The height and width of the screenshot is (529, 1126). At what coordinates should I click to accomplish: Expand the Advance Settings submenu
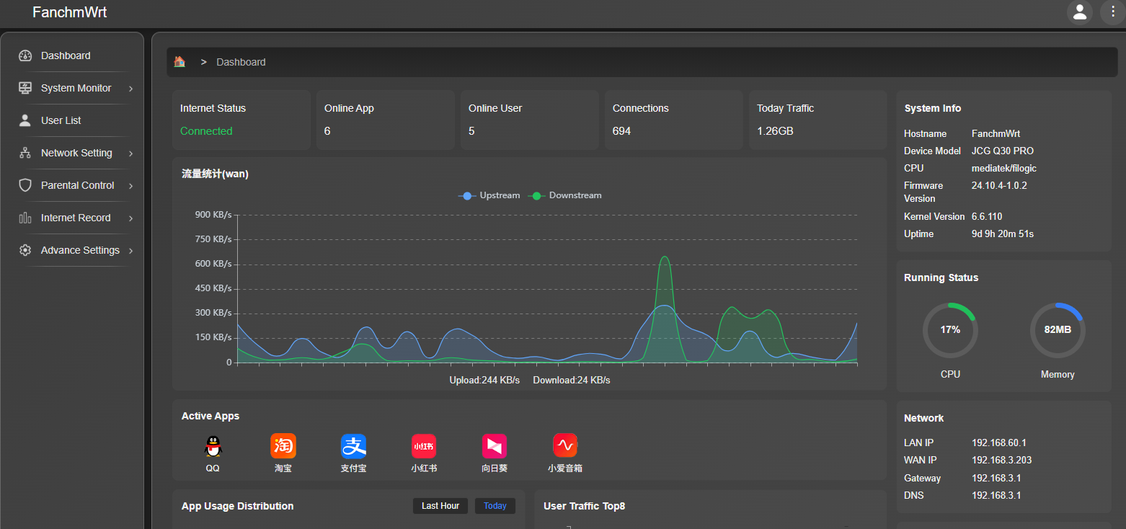click(130, 250)
